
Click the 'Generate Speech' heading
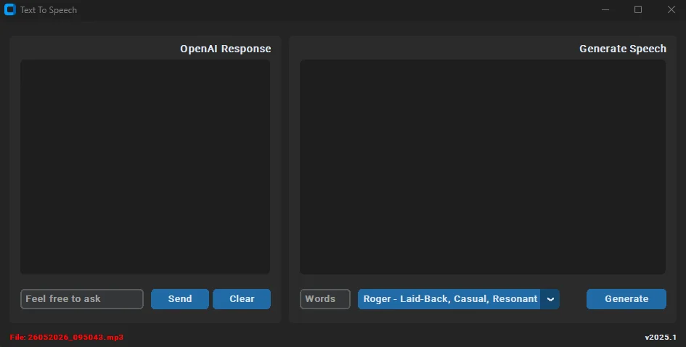pyautogui.click(x=623, y=49)
